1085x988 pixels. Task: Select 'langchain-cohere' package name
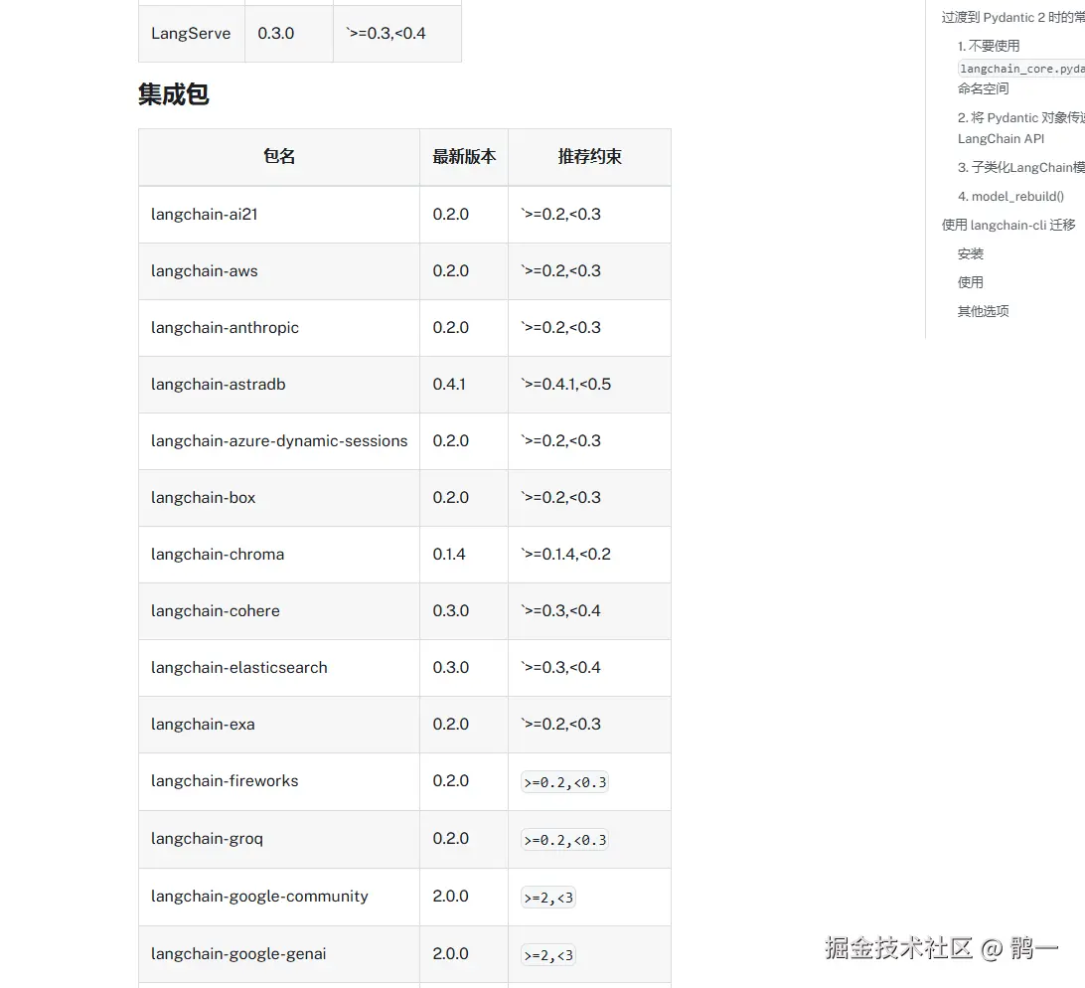[x=216, y=611]
